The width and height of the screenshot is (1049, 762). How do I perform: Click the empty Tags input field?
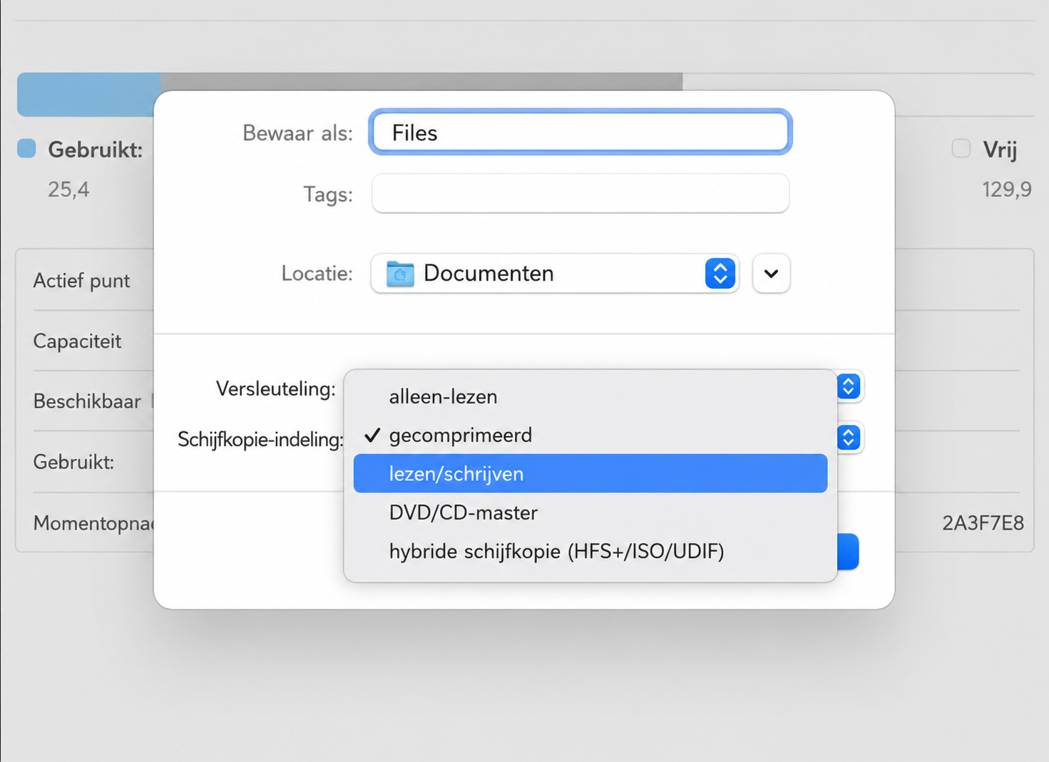pos(580,193)
